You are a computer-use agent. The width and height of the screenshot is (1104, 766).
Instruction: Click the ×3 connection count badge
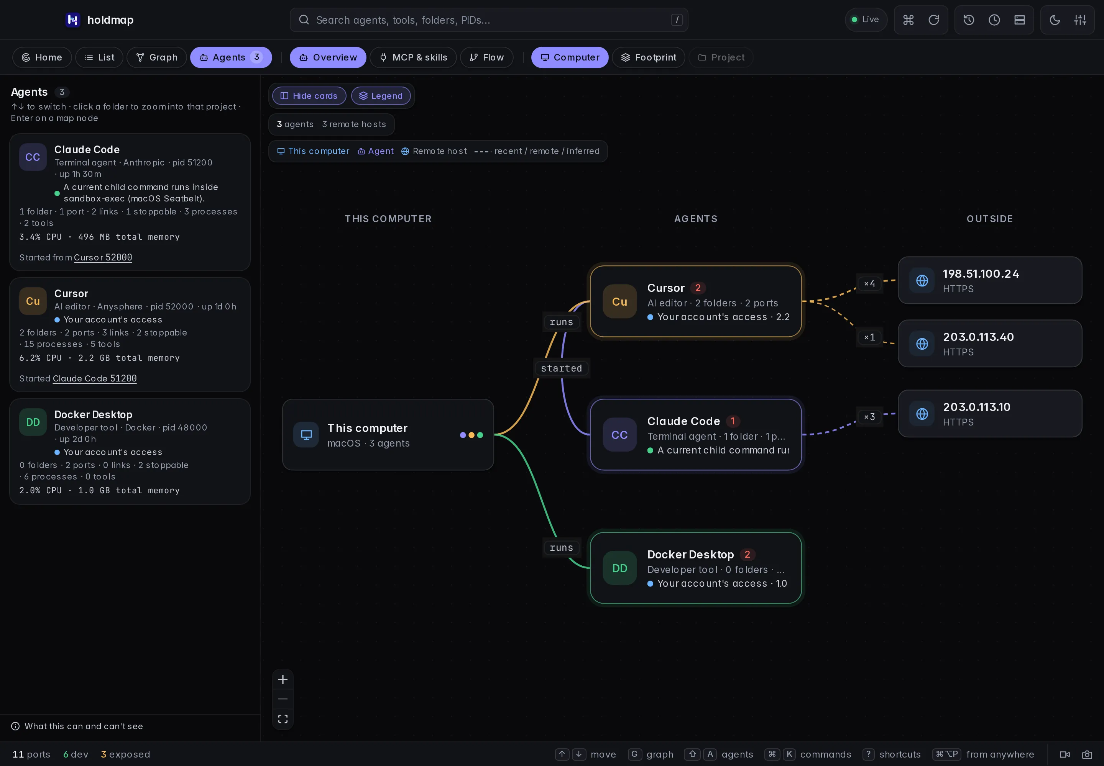(869, 417)
